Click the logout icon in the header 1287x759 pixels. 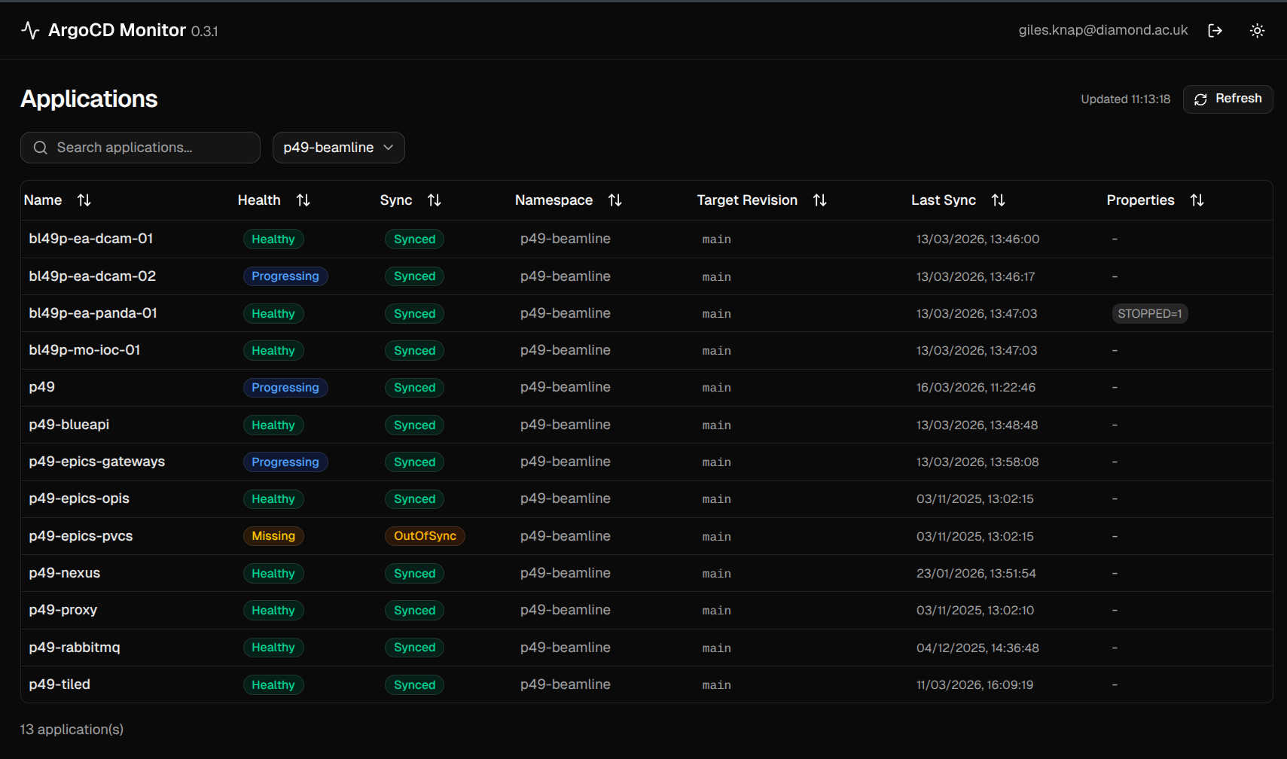pyautogui.click(x=1215, y=30)
